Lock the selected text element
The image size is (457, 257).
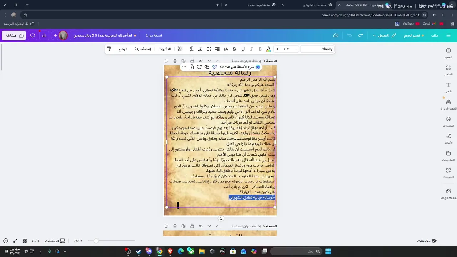pos(192,67)
